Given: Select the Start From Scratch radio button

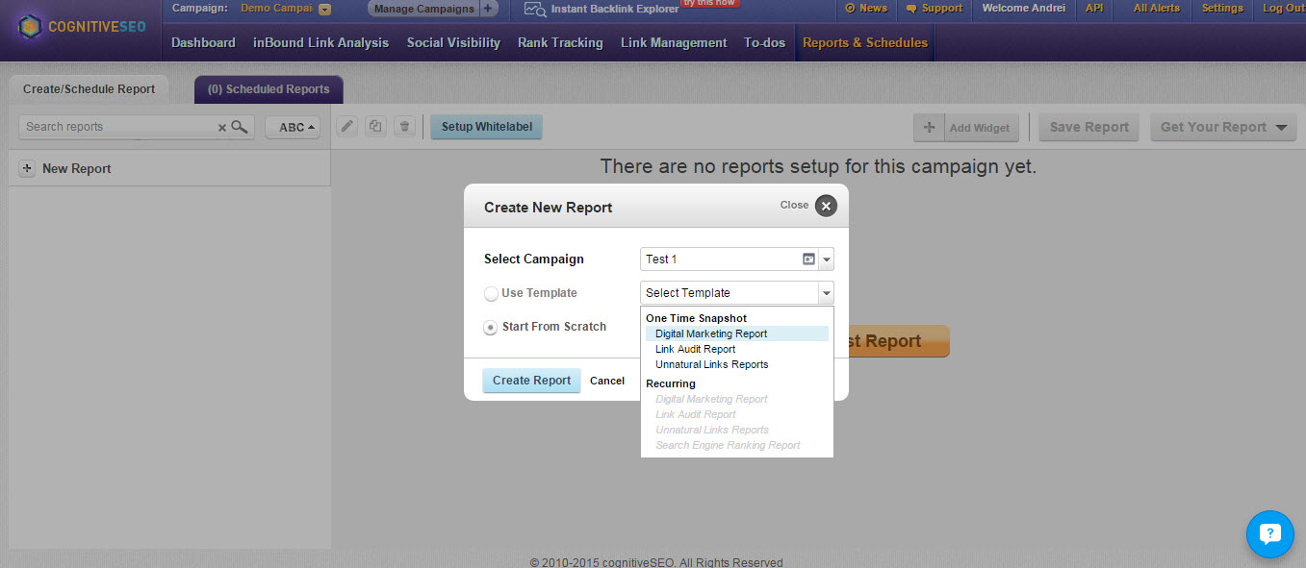Looking at the screenshot, I should [491, 327].
